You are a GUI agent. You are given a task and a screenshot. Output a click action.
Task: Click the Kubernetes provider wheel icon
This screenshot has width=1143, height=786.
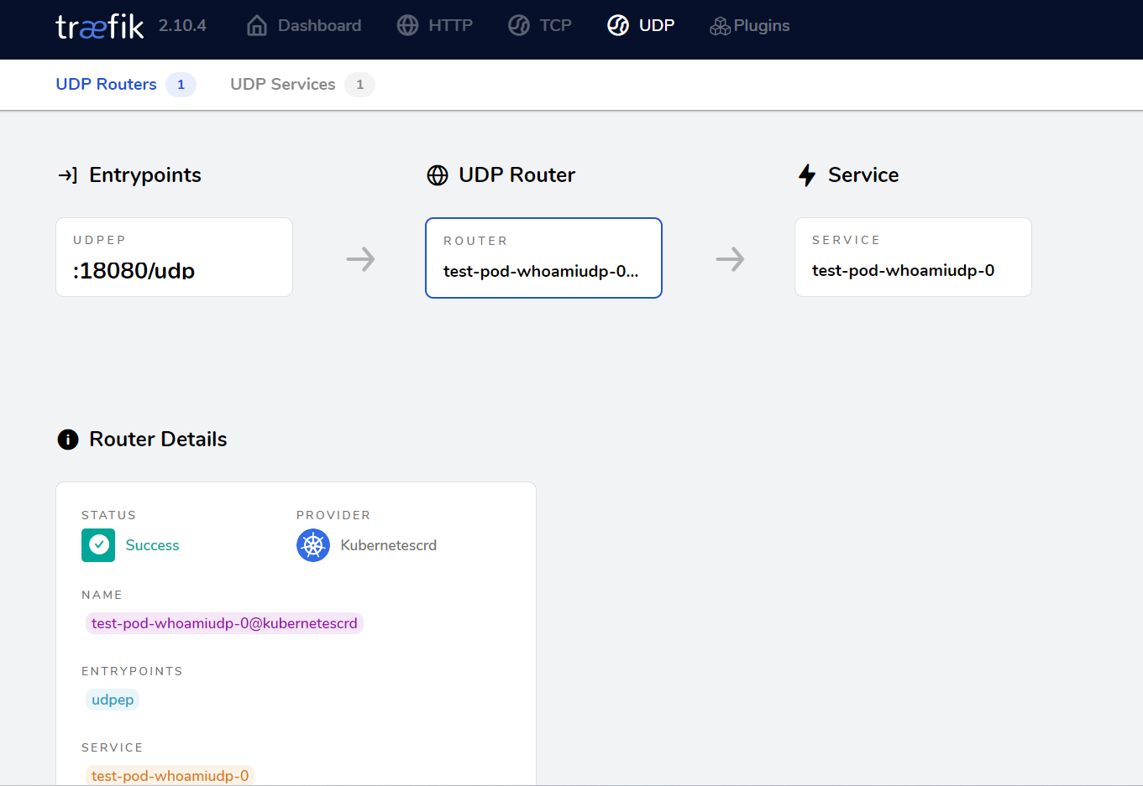[x=313, y=545]
